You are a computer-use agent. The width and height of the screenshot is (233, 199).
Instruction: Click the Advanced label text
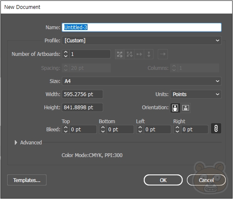tap(31, 143)
